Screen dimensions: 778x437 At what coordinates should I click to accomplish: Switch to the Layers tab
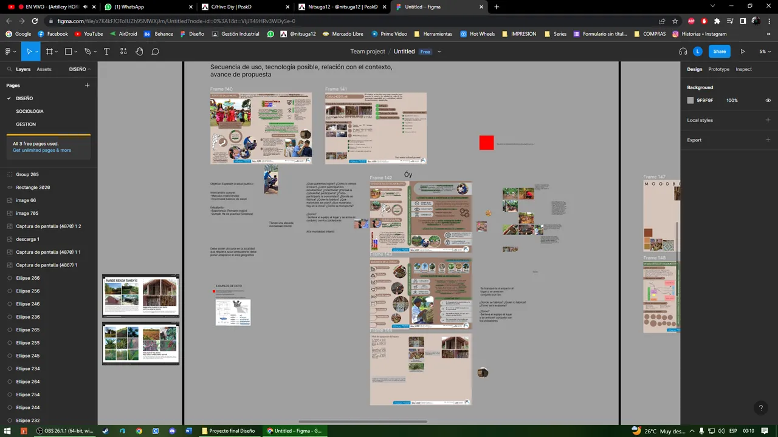[x=23, y=69]
